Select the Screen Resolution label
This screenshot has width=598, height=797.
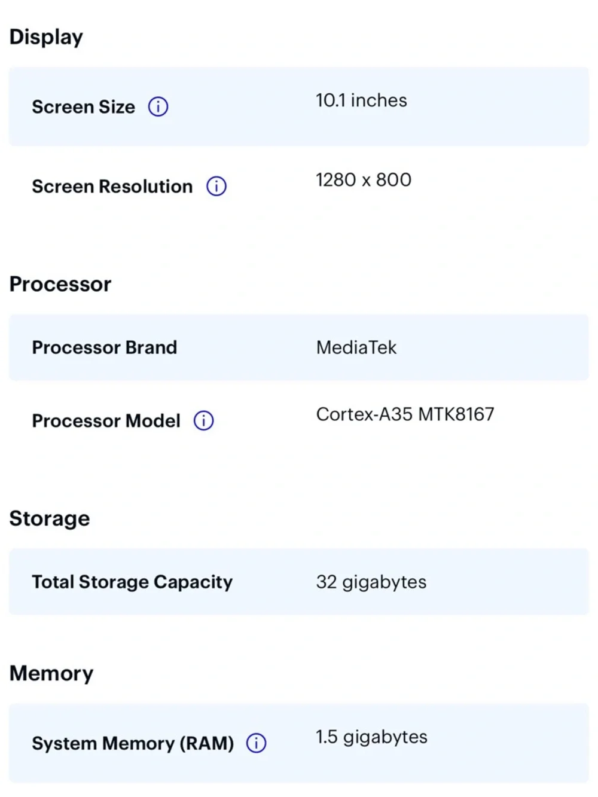(112, 187)
